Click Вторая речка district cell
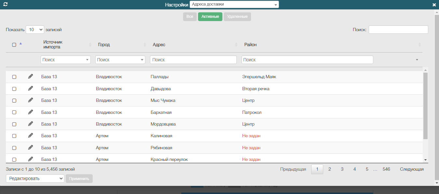 coord(256,89)
